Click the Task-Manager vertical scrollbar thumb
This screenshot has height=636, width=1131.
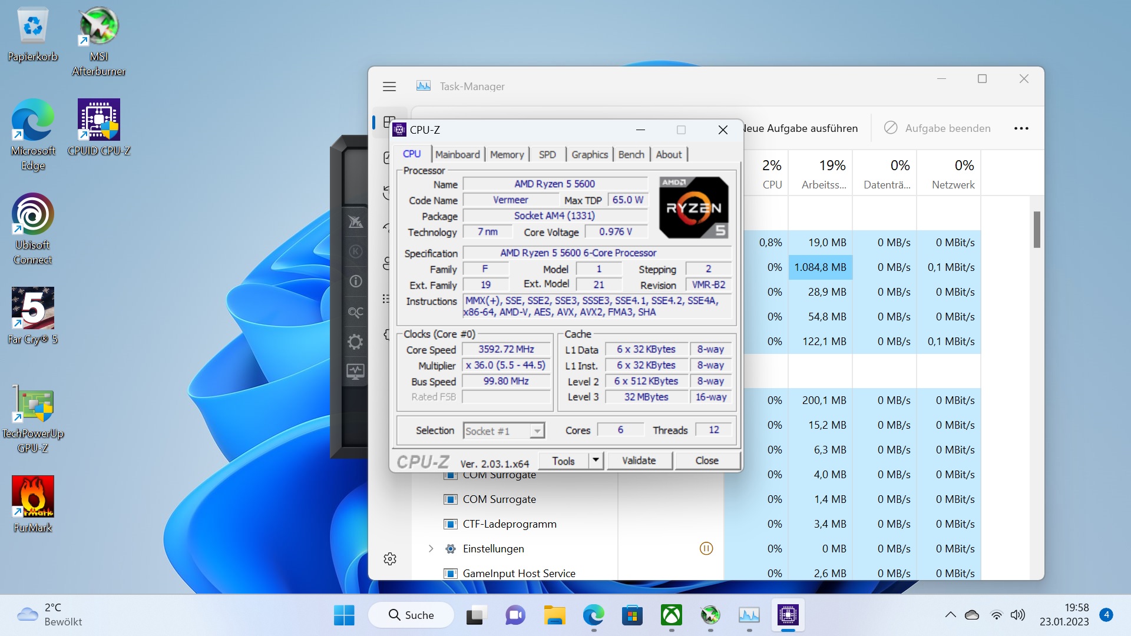pyautogui.click(x=1037, y=230)
